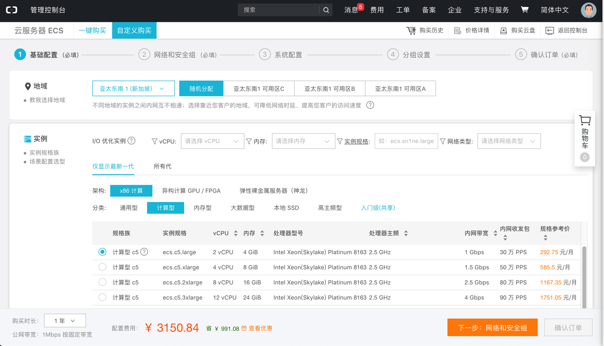Click the instance table vertical scrollbar
This screenshot has height=346, width=604.
click(584, 277)
